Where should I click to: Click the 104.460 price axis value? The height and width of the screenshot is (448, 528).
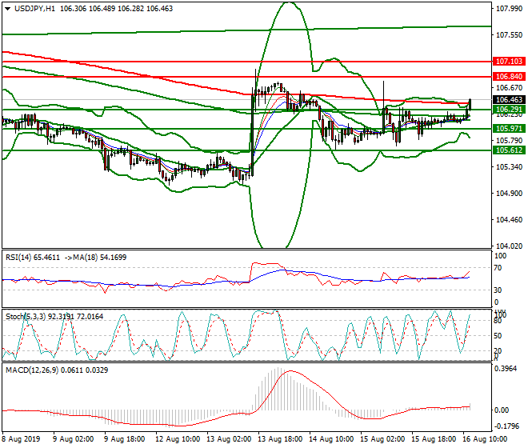tap(509, 220)
